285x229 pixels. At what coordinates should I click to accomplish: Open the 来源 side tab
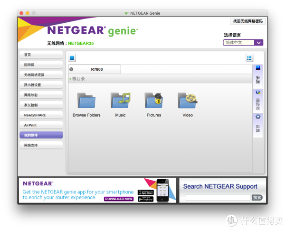258,76
